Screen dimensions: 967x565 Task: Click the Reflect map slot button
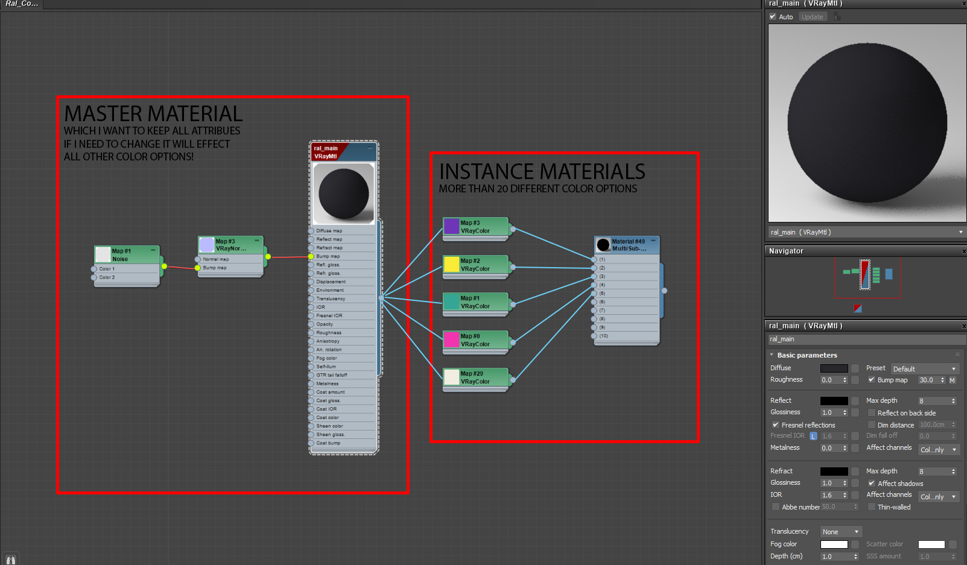855,401
